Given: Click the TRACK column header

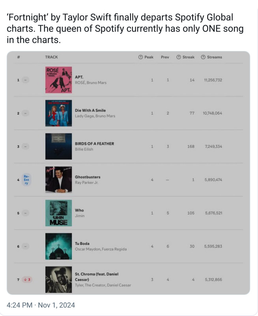Looking at the screenshot, I should click(x=51, y=57).
